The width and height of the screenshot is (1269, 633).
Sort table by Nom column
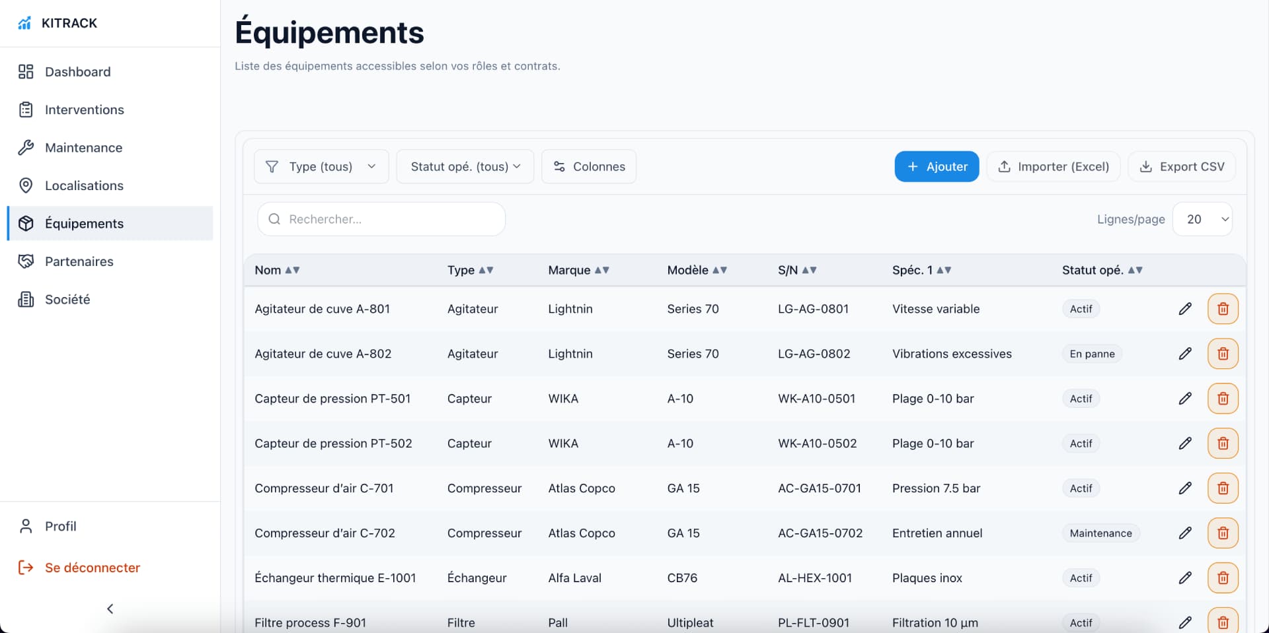[277, 270]
